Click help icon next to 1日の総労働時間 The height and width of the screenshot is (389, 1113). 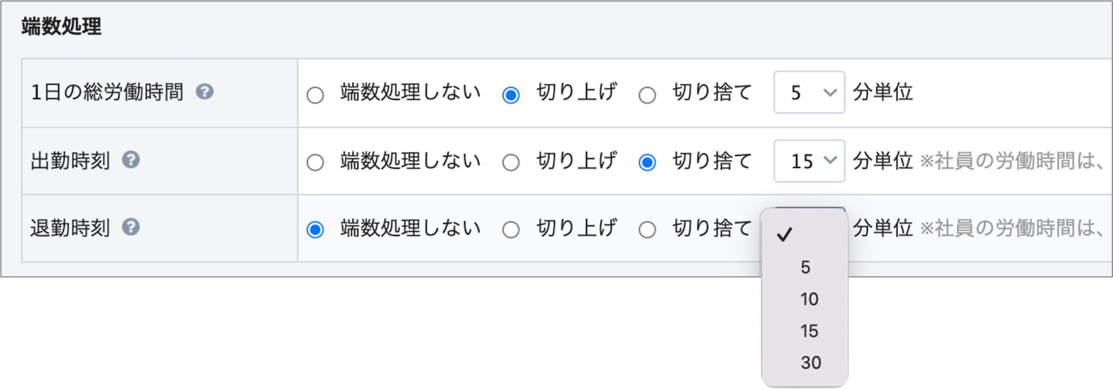tap(204, 92)
